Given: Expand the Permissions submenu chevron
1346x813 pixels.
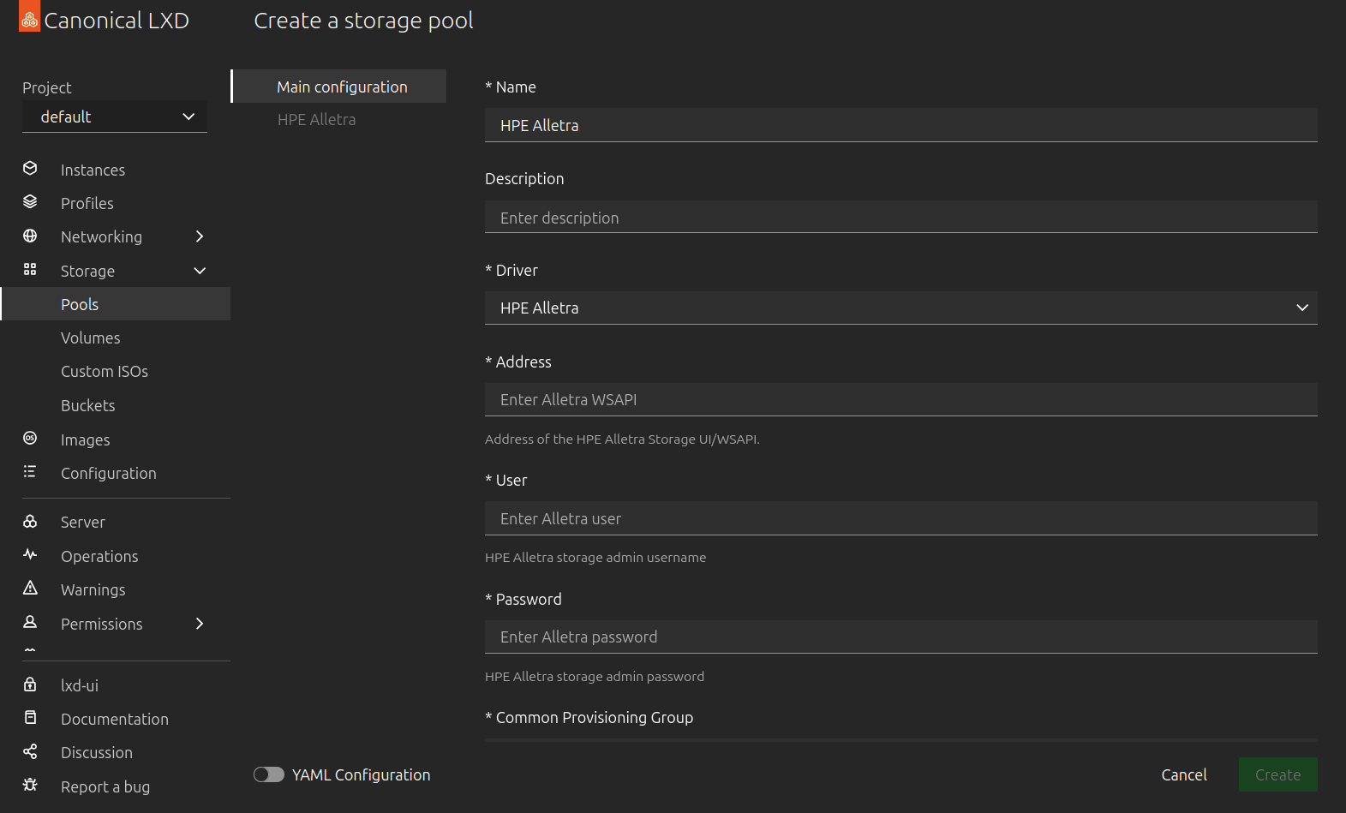Looking at the screenshot, I should pos(200,624).
